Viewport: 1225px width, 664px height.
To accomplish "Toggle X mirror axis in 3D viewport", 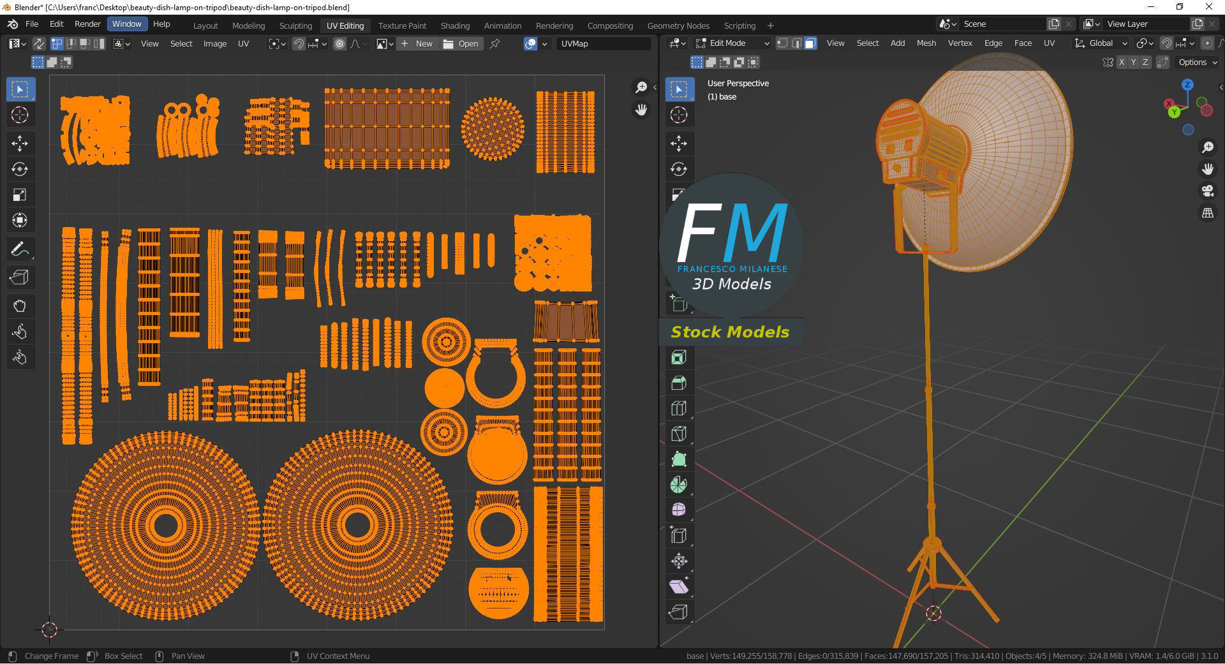I will [x=1121, y=62].
